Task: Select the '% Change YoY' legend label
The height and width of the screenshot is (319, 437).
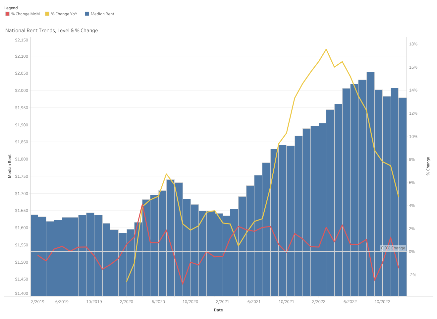Action: (x=64, y=14)
